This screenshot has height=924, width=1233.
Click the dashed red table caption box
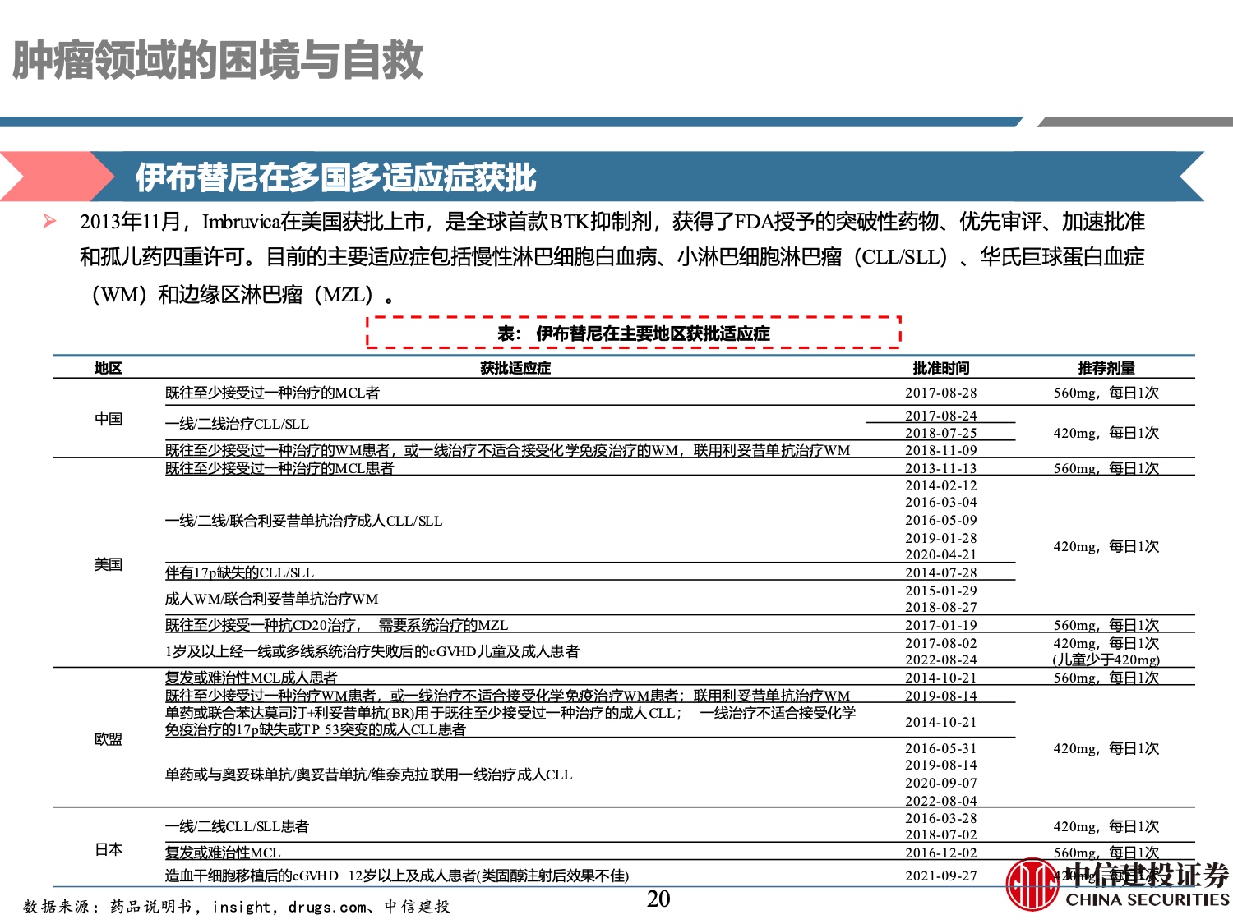tap(633, 333)
